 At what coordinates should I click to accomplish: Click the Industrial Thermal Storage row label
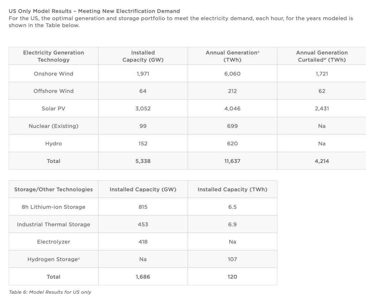pyautogui.click(x=54, y=224)
